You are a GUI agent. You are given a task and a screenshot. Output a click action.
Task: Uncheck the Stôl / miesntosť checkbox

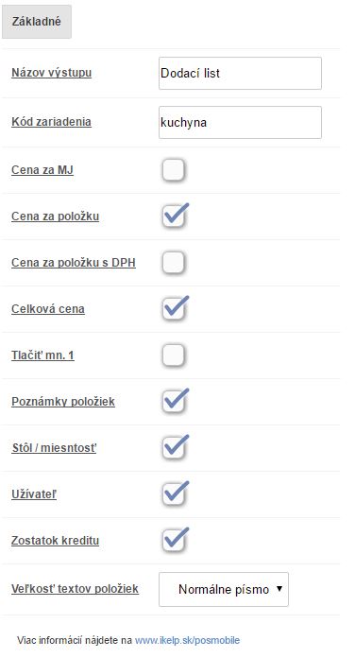174,448
